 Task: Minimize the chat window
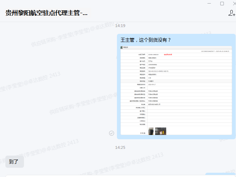(x=209, y=3)
